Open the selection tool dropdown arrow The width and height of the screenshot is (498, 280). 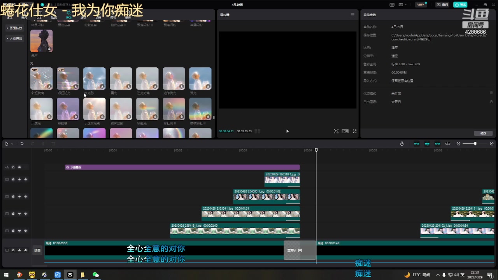12,144
